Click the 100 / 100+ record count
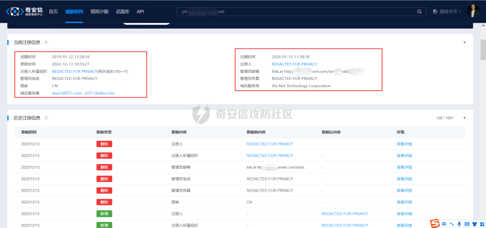Screen dimensions: 486x228 click(x=445, y=118)
